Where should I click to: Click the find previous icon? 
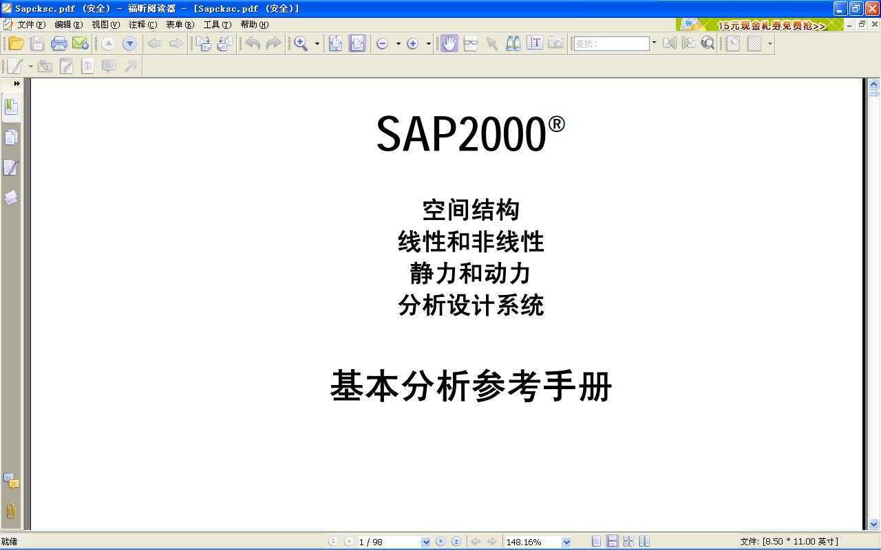pyautogui.click(x=670, y=43)
